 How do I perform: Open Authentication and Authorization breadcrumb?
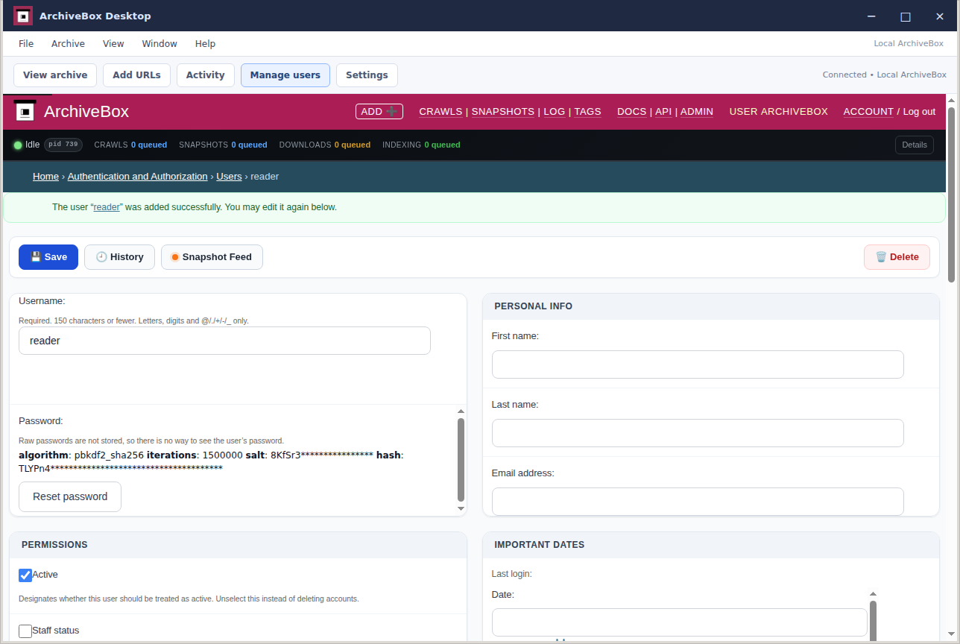pos(137,177)
